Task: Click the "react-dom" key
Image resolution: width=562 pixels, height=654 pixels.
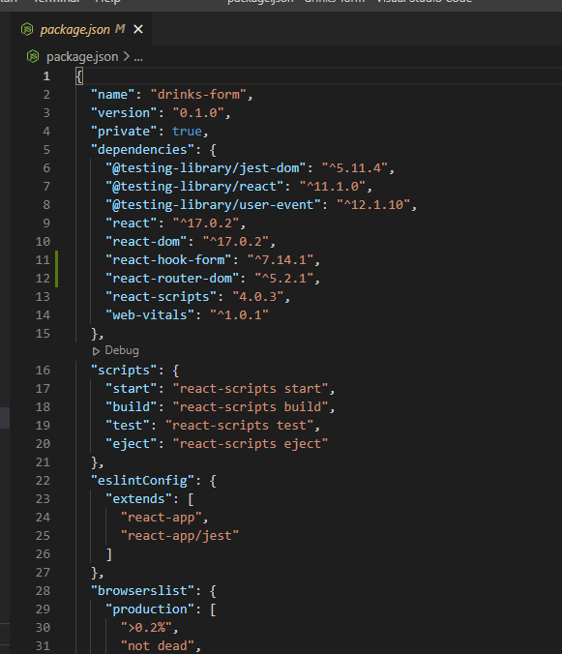Action: [146, 242]
